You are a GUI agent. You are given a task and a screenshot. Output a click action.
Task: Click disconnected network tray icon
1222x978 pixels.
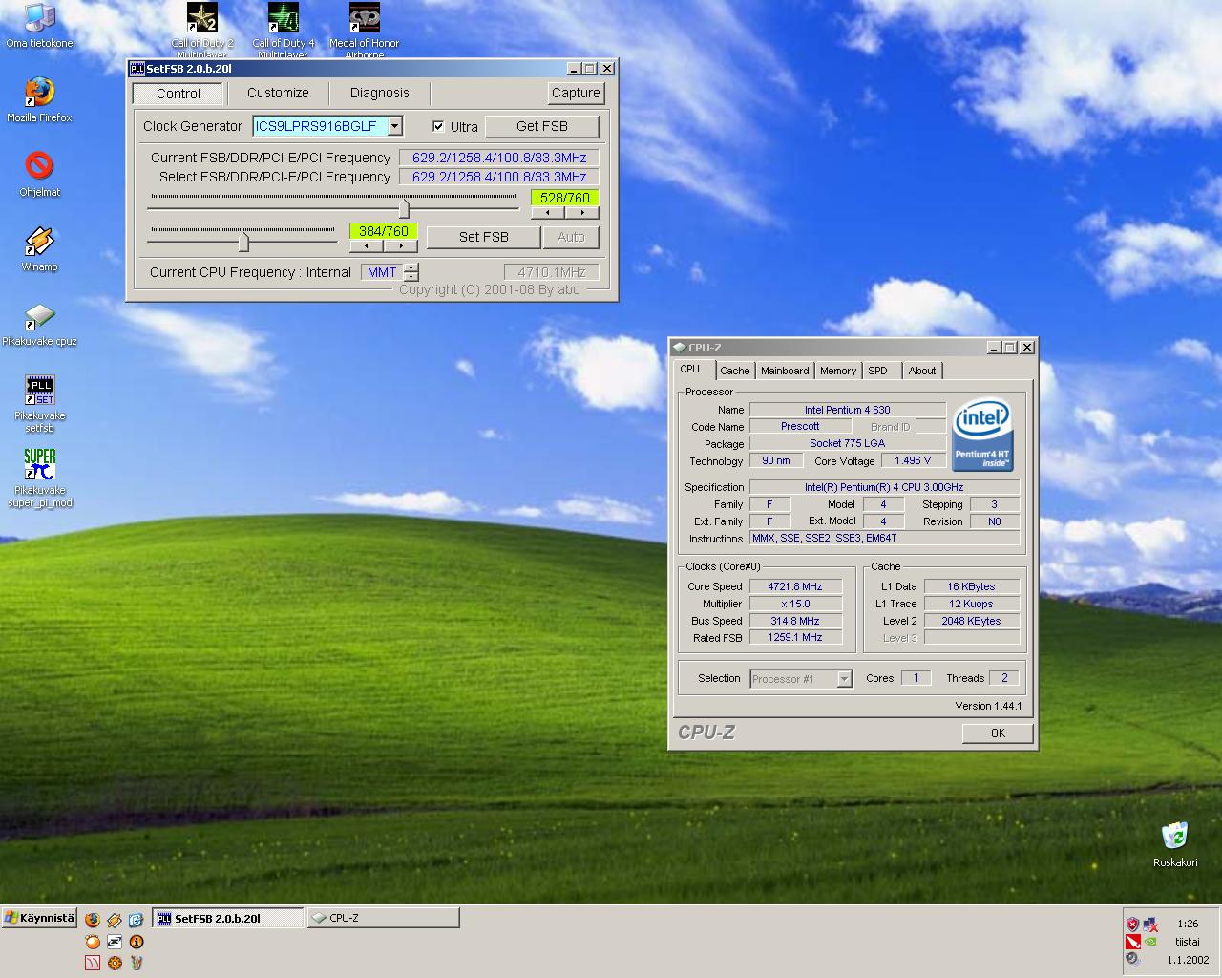pos(1150,925)
